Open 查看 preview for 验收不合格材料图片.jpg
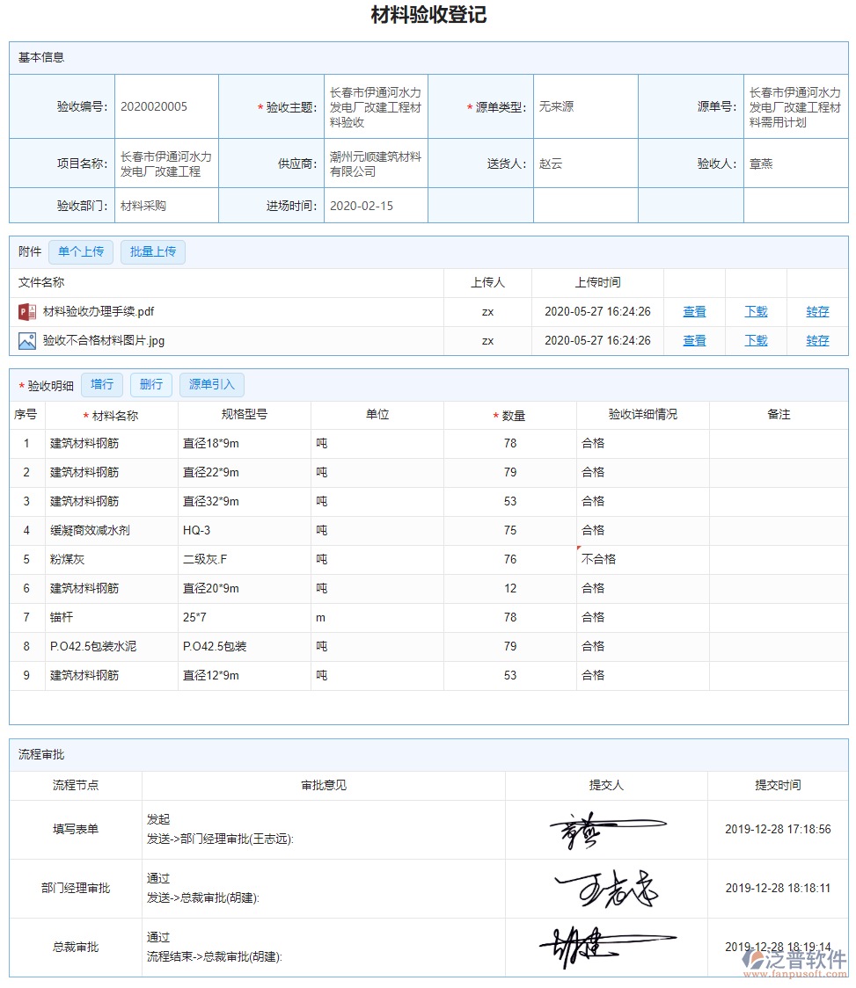Screen dimensions: 856x988 tap(694, 340)
